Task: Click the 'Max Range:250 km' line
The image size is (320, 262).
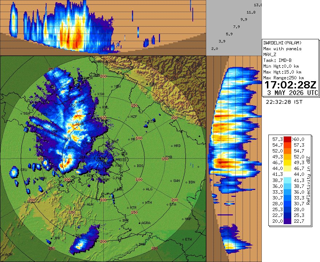Action: click(284, 78)
